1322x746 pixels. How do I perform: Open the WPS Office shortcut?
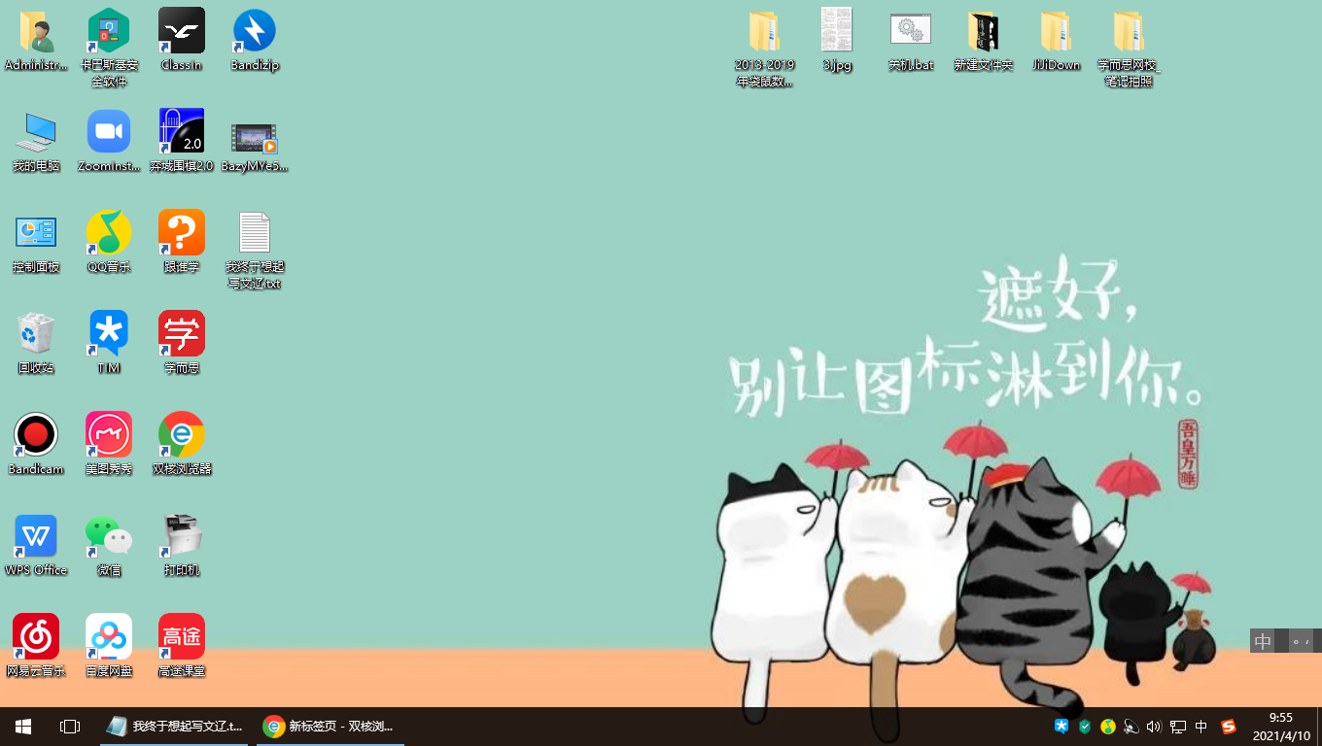(36, 546)
